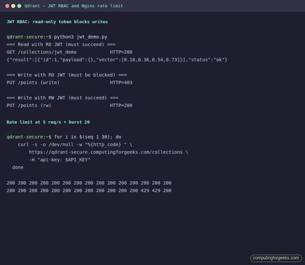The height and width of the screenshot is (265, 305).
Task: Click the 'qdrant-secure:~$' prompt before the for loop
Action: click(x=29, y=137)
